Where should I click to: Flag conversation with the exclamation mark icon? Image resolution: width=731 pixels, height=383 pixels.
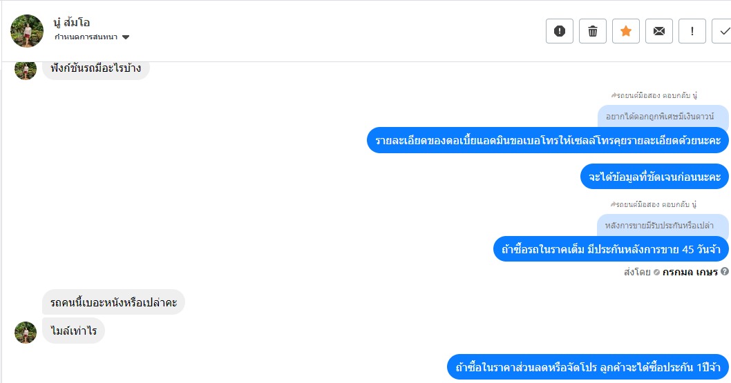[x=692, y=31]
